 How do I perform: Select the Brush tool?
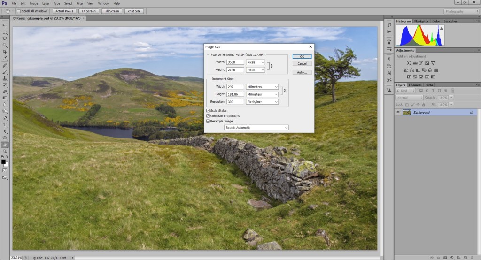5,72
